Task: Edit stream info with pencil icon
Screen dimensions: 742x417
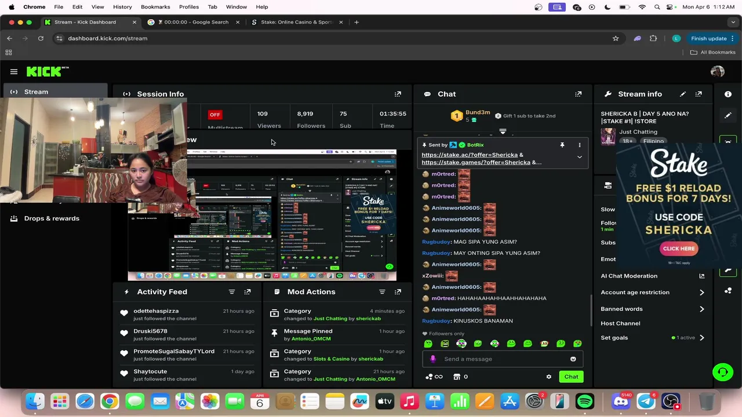Action: coord(683,94)
